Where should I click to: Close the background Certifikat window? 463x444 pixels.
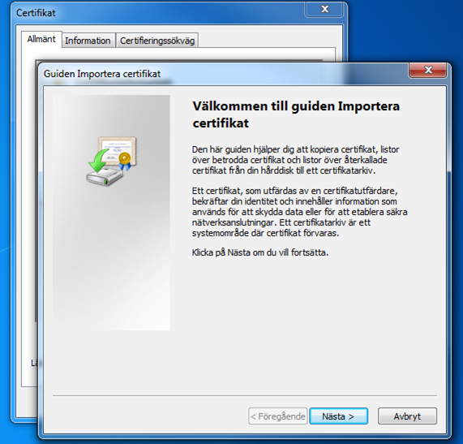coord(324,10)
